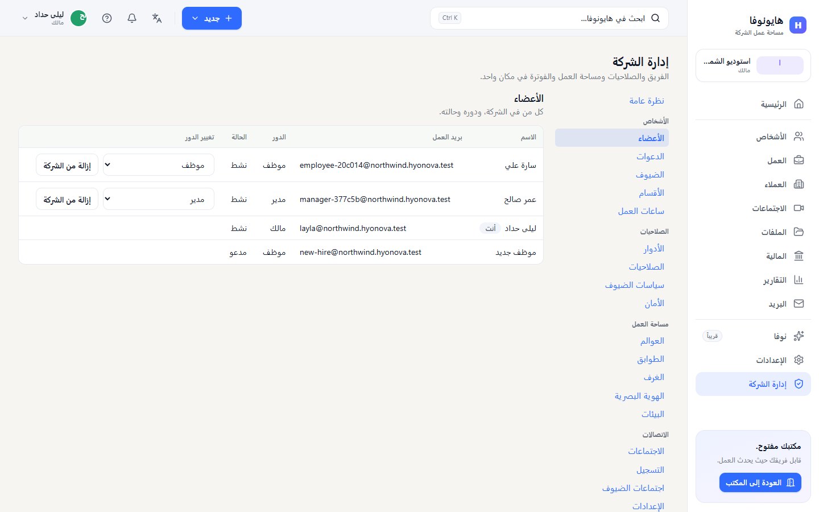Image resolution: width=819 pixels, height=512 pixels.
Task: Open the help question mark icon
Action: pos(107,18)
